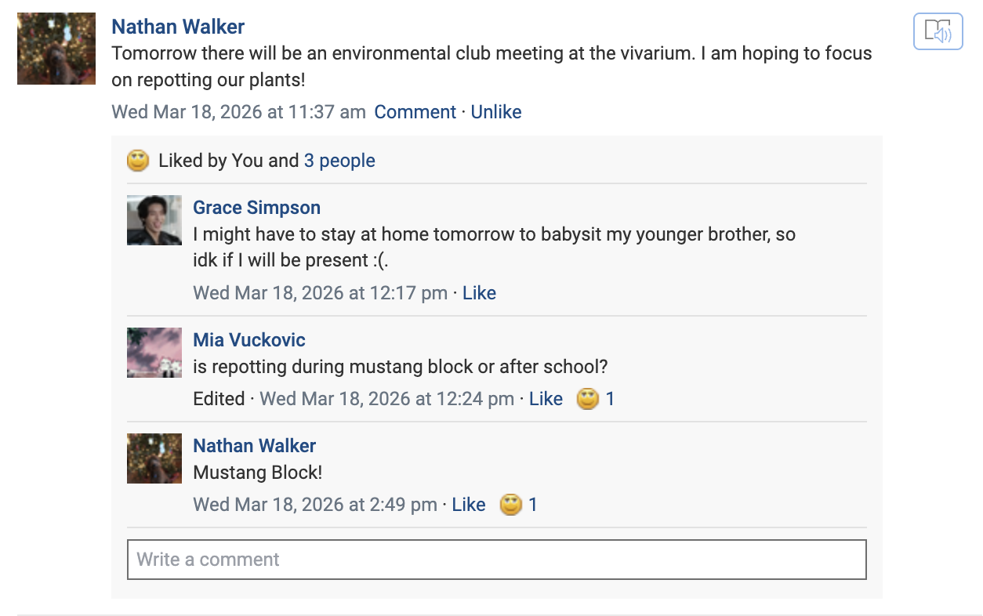
Task: Click the like count on Mia's comment
Action: click(610, 399)
